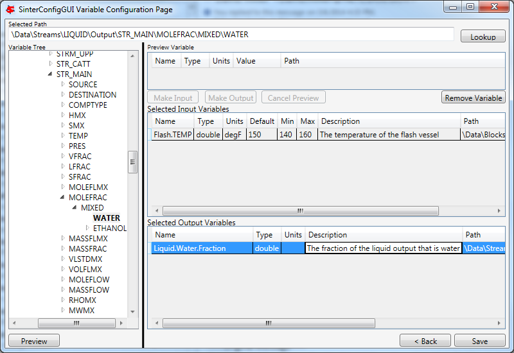Click the Max value 160 cell
514x353 pixels.
[307, 135]
